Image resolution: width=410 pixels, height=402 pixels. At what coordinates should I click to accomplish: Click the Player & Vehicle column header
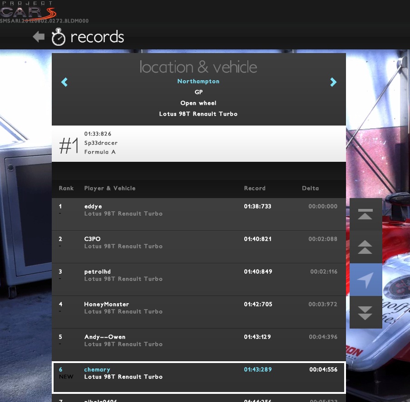pos(110,188)
